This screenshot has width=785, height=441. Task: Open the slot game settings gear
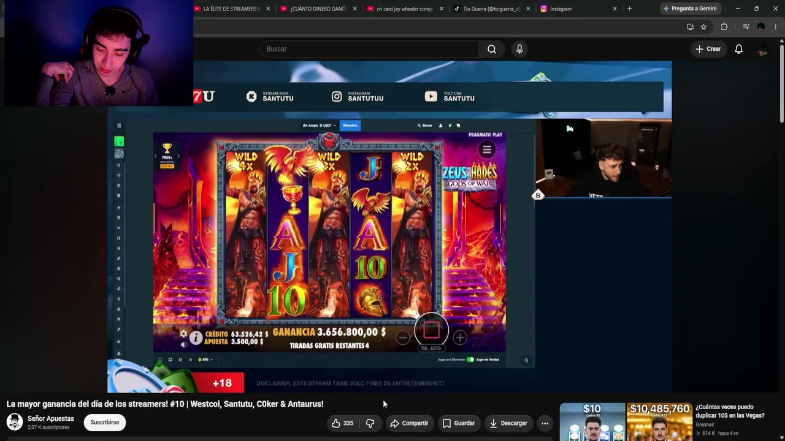(183, 334)
